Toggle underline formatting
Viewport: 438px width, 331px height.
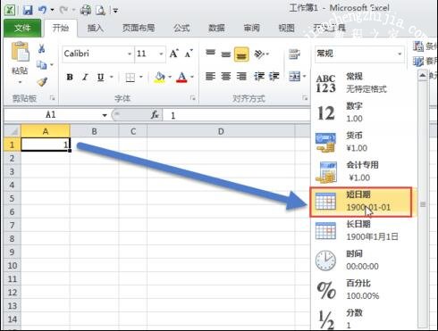pyautogui.click(x=101, y=78)
